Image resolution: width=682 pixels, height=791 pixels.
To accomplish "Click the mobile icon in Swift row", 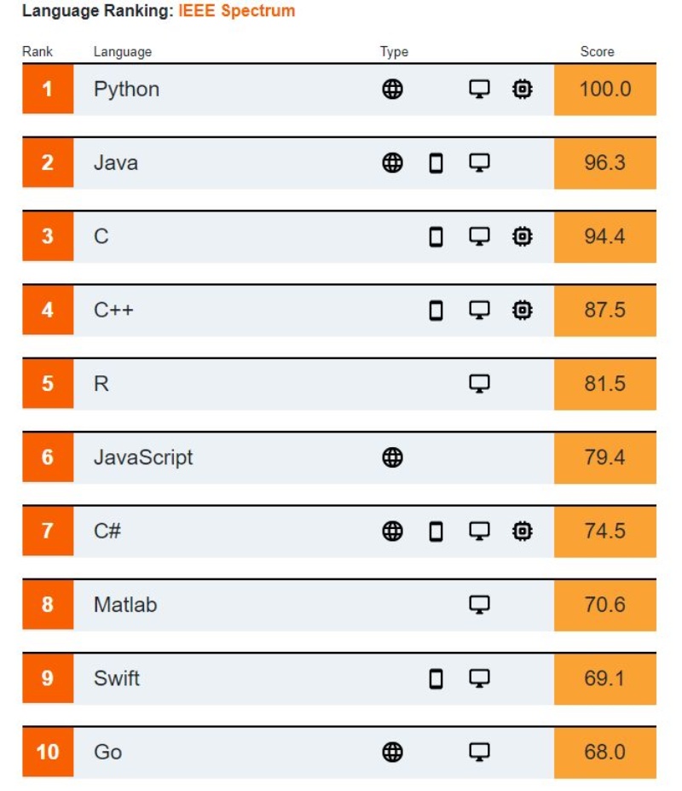I will [x=436, y=678].
